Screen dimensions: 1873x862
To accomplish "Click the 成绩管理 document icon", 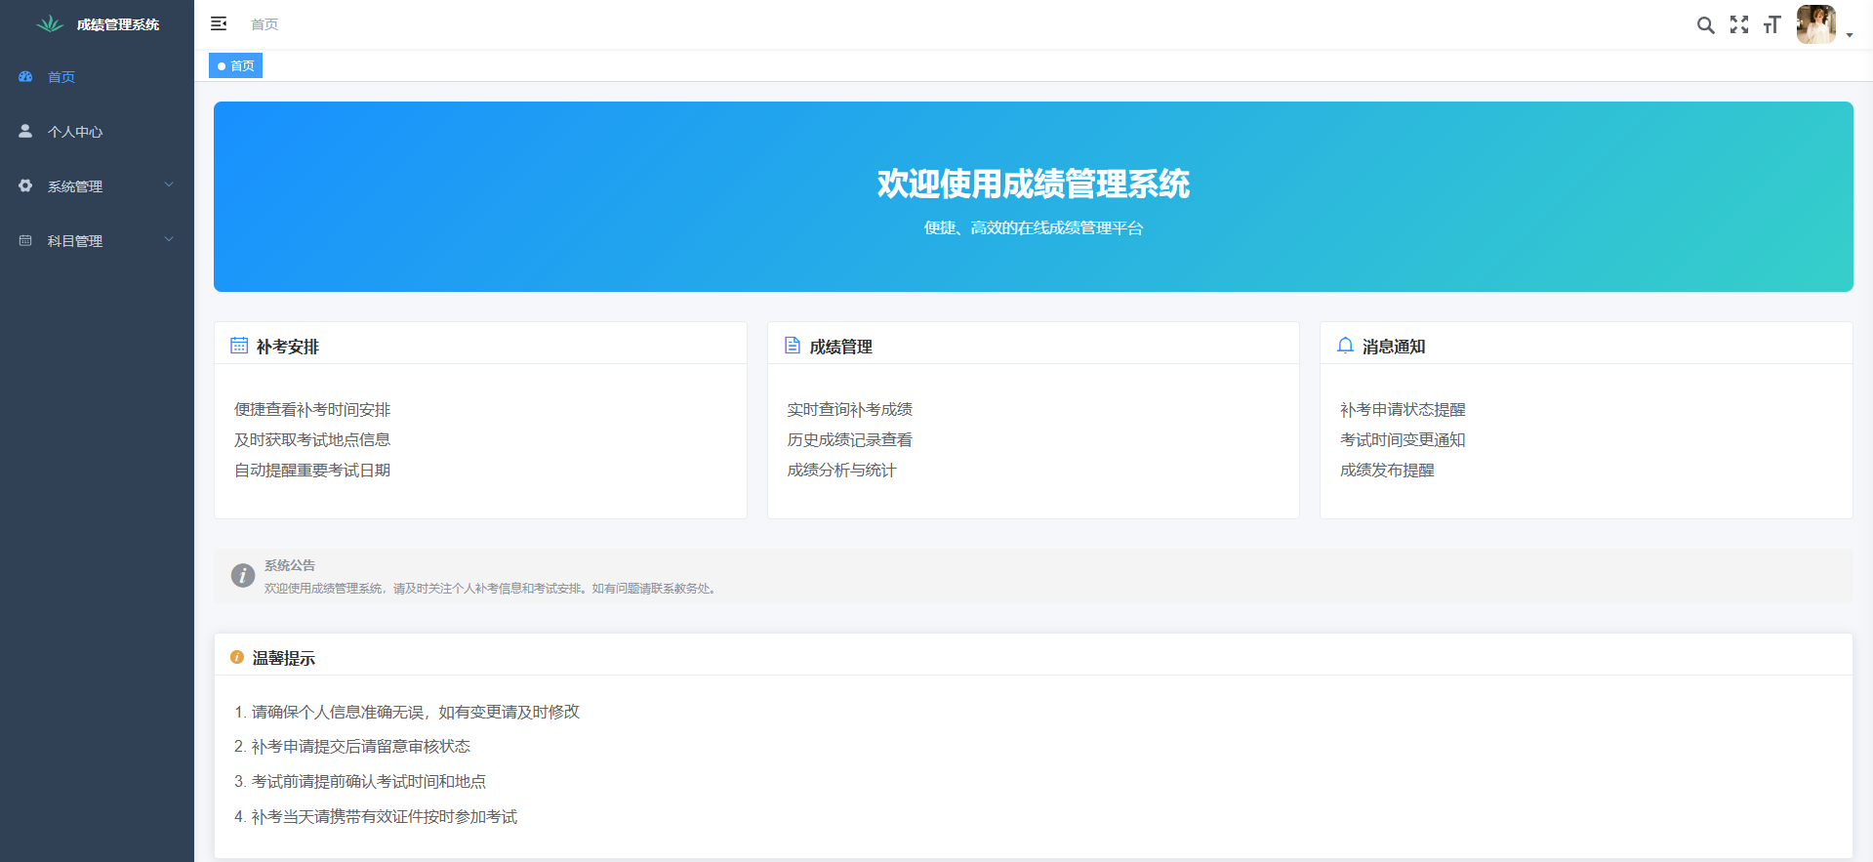I will click(x=793, y=346).
